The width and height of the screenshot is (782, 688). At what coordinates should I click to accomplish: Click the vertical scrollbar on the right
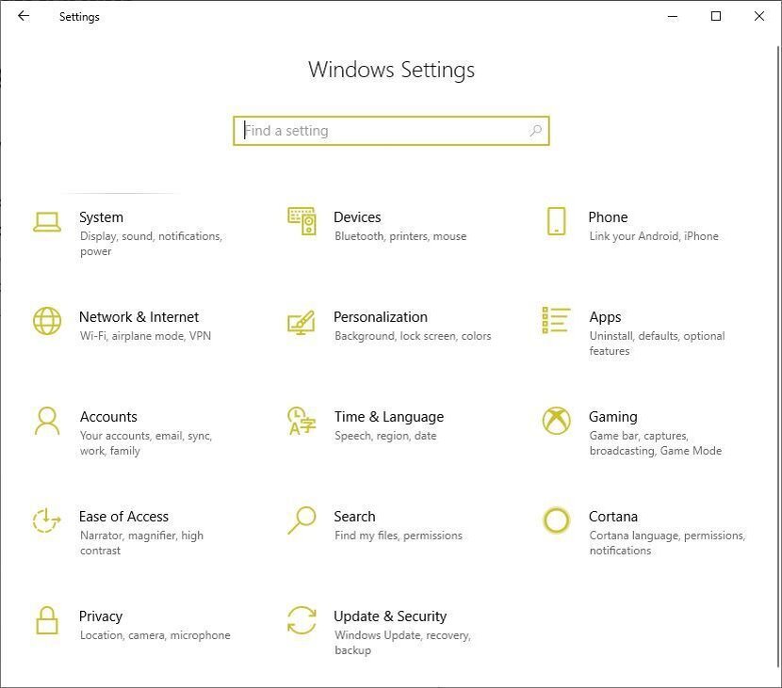point(778,356)
